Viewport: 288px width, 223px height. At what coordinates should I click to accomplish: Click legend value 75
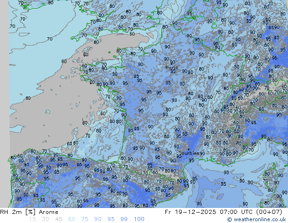point(84,219)
